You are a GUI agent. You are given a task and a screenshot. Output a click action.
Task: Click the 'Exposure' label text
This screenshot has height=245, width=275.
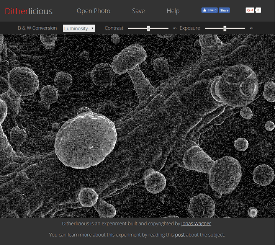point(190,28)
